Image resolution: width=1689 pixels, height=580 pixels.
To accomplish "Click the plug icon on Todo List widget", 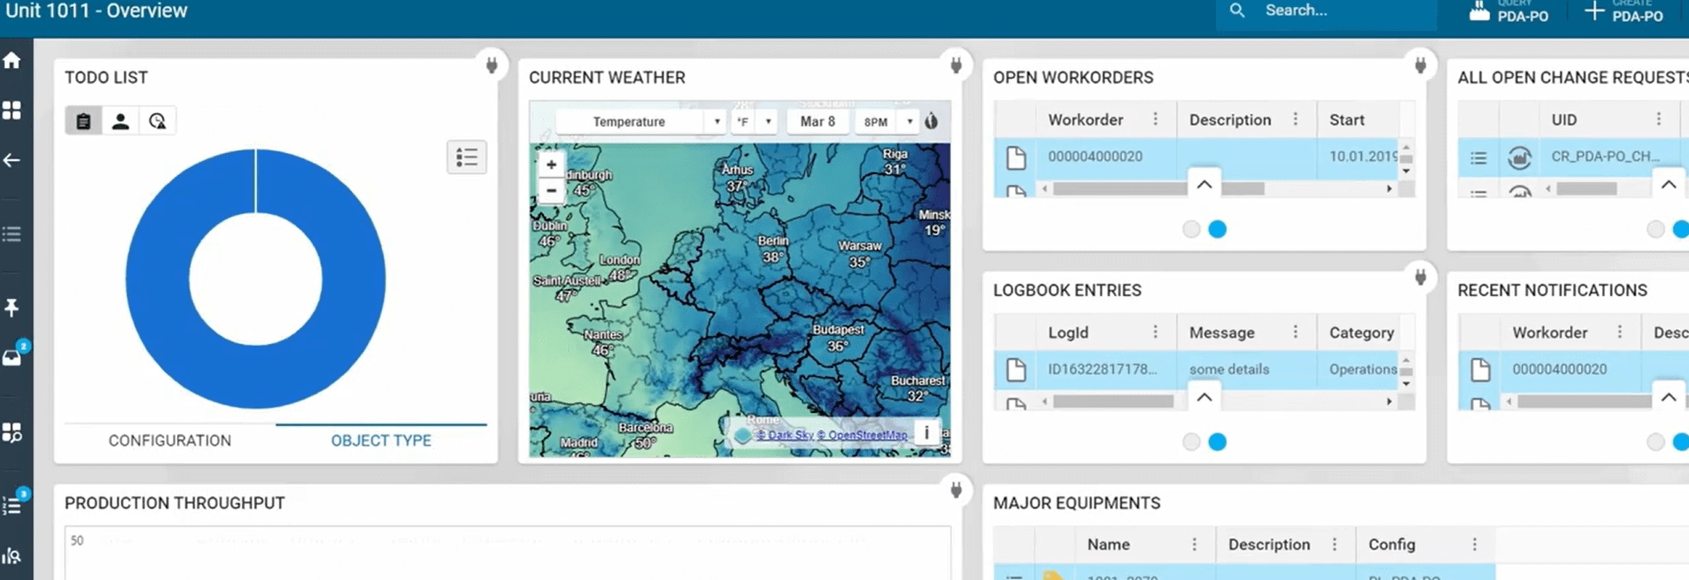I will click(x=492, y=65).
